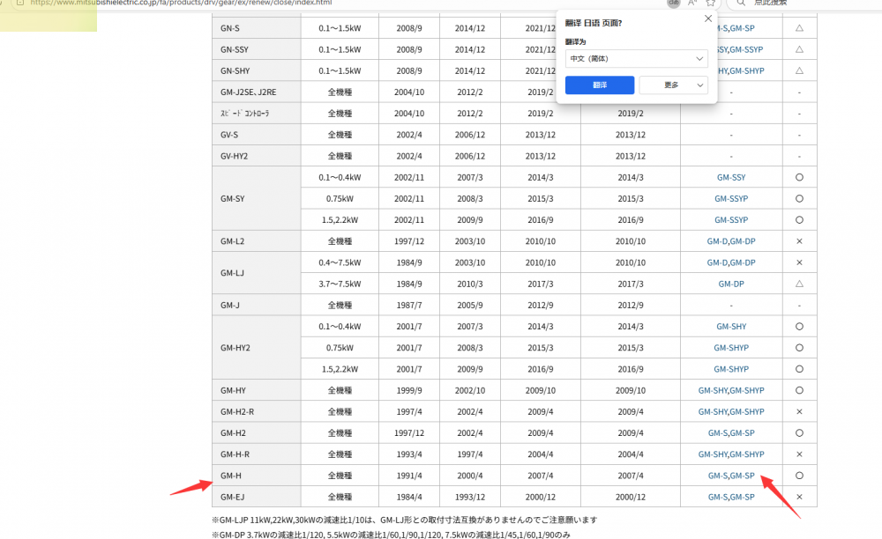Open GM-SHY,GM-SHYP link in GM-HY row
The image size is (882, 539).
tap(730, 391)
